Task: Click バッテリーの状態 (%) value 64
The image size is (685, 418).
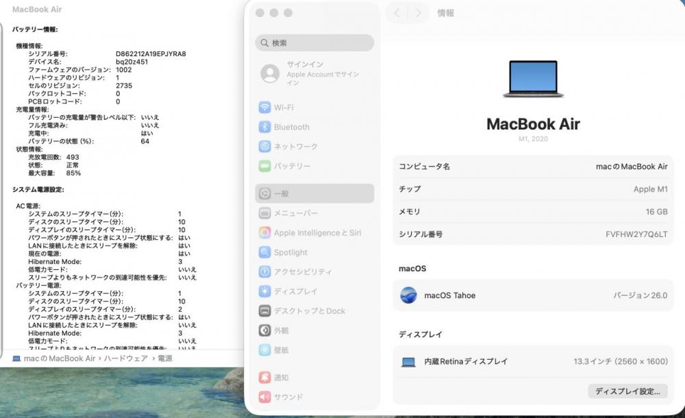Action: [x=145, y=141]
